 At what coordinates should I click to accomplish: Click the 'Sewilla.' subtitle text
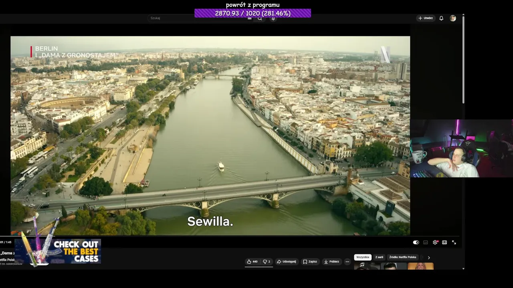[x=210, y=221]
